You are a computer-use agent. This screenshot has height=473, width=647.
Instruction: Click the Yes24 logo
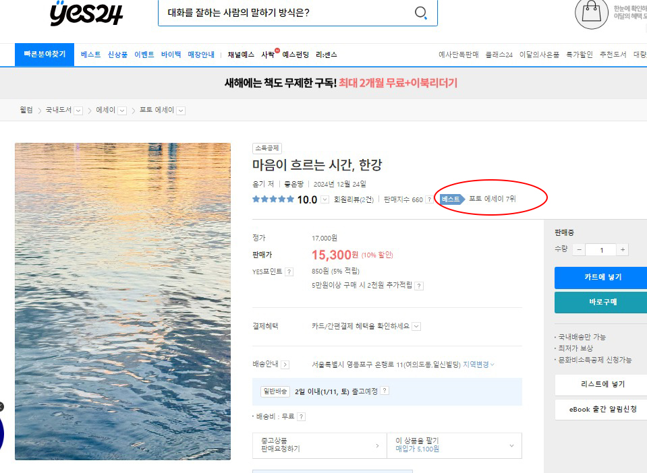pos(86,13)
